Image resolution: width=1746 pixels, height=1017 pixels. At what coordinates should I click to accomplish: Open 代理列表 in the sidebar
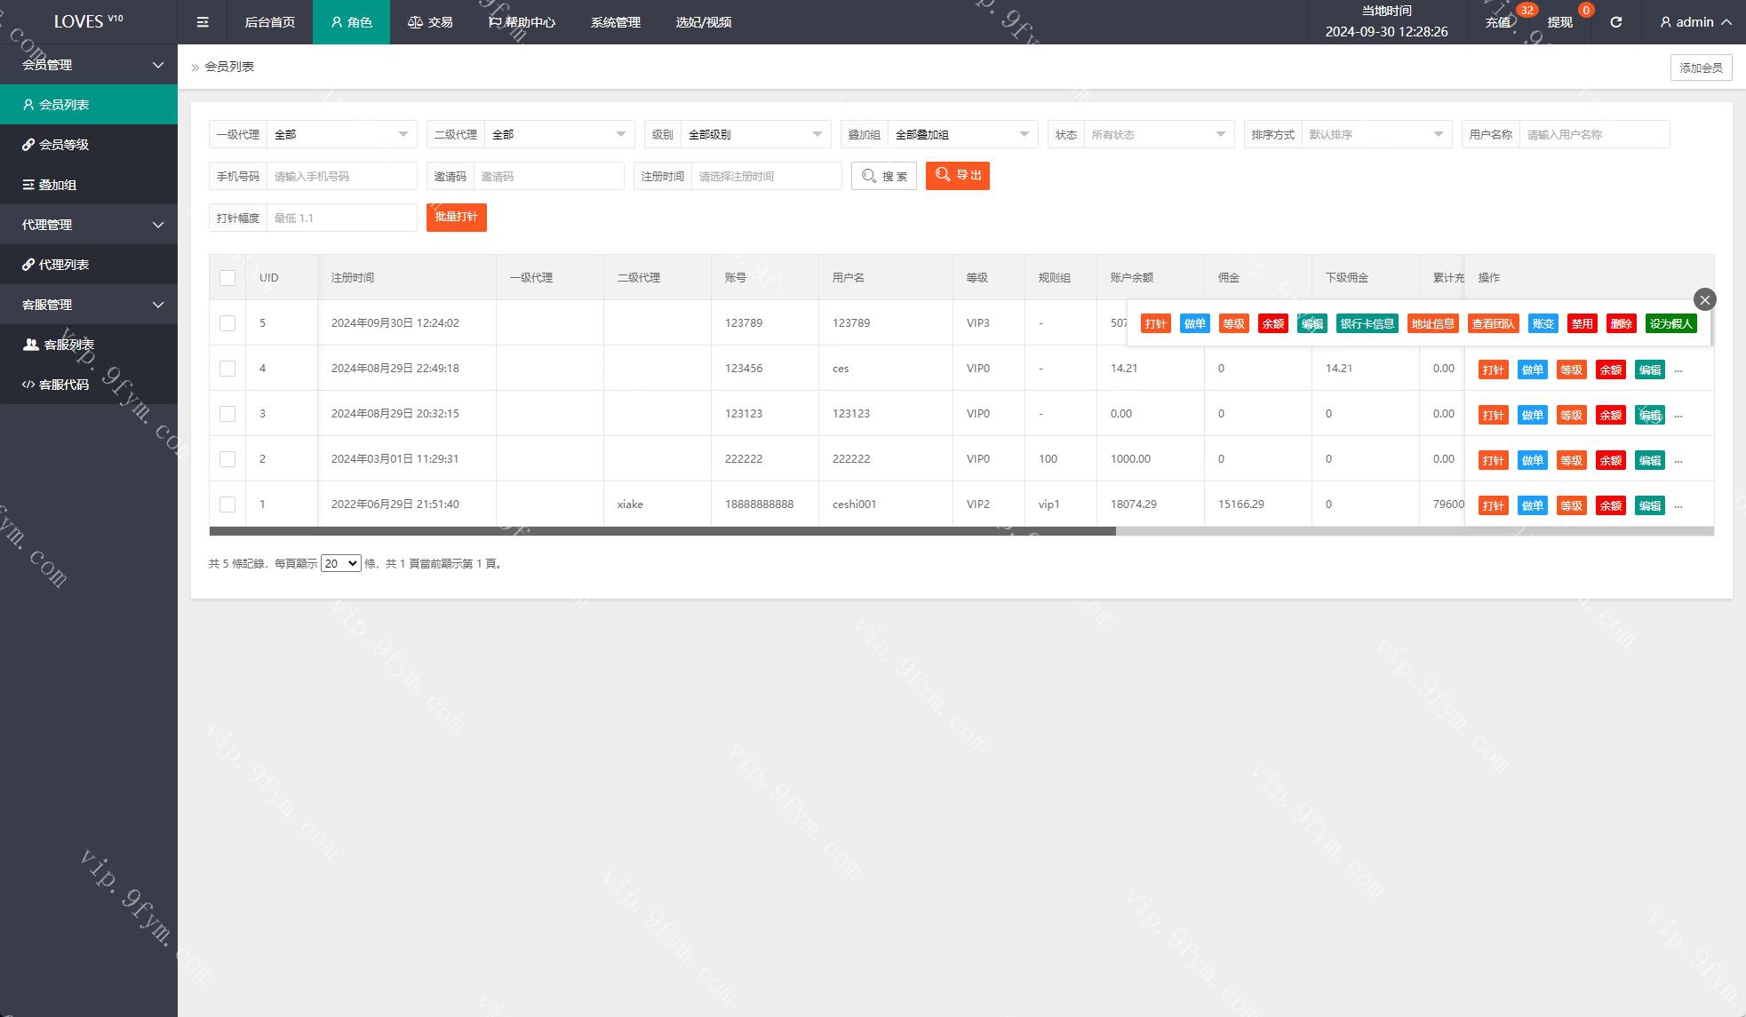[x=63, y=265]
